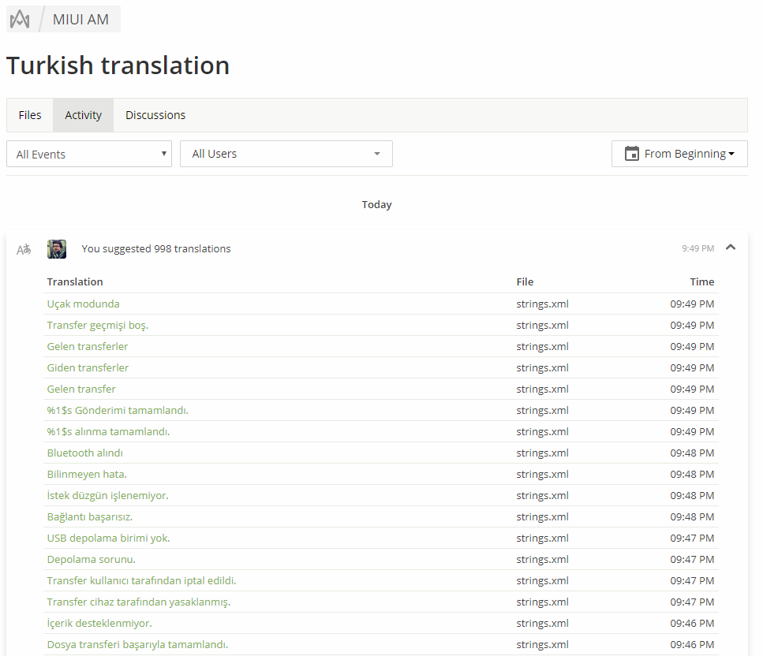
Task: Collapse the suggested translations list
Action: [x=731, y=248]
